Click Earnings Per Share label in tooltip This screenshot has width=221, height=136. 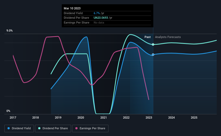pos(76,22)
